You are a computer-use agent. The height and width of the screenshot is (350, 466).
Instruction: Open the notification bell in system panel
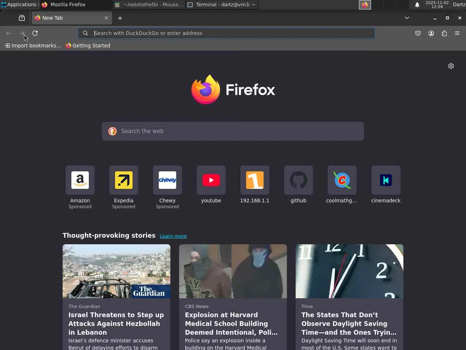pyautogui.click(x=417, y=5)
